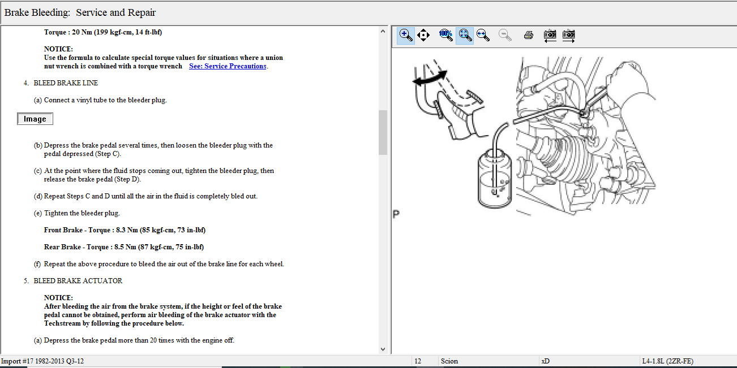The width and height of the screenshot is (737, 368).
Task: Click the Brake Bleeding: Service and Repair title
Action: coord(80,12)
